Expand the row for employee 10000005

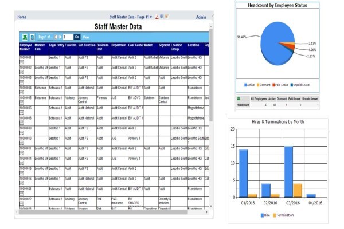[22, 102]
